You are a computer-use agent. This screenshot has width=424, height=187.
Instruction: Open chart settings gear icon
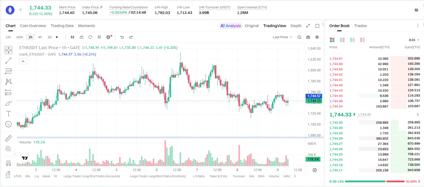[317, 37]
